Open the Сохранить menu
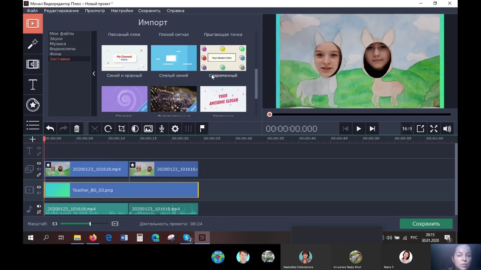The width and height of the screenshot is (481, 270). [149, 10]
